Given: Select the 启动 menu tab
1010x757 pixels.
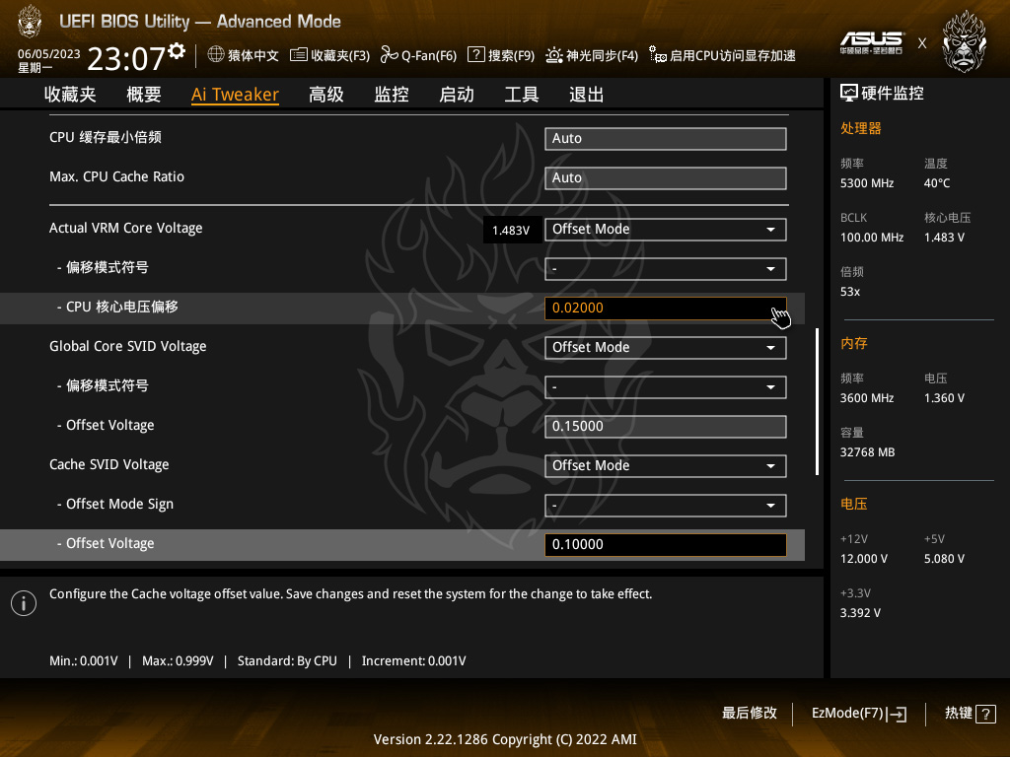Looking at the screenshot, I should [x=456, y=94].
